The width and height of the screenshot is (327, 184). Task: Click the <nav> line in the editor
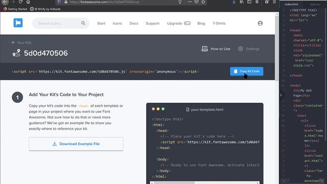tap(301, 116)
